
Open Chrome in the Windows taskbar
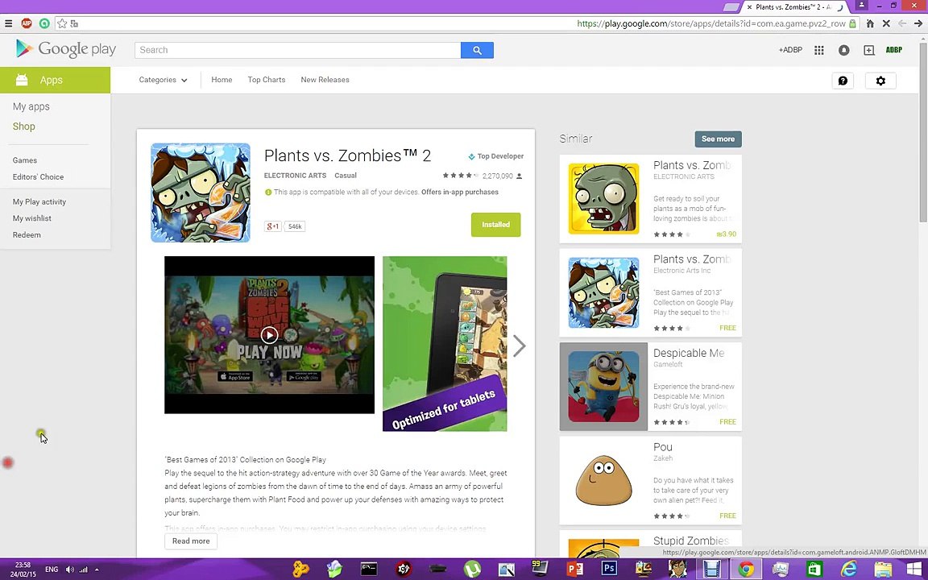[x=746, y=570]
